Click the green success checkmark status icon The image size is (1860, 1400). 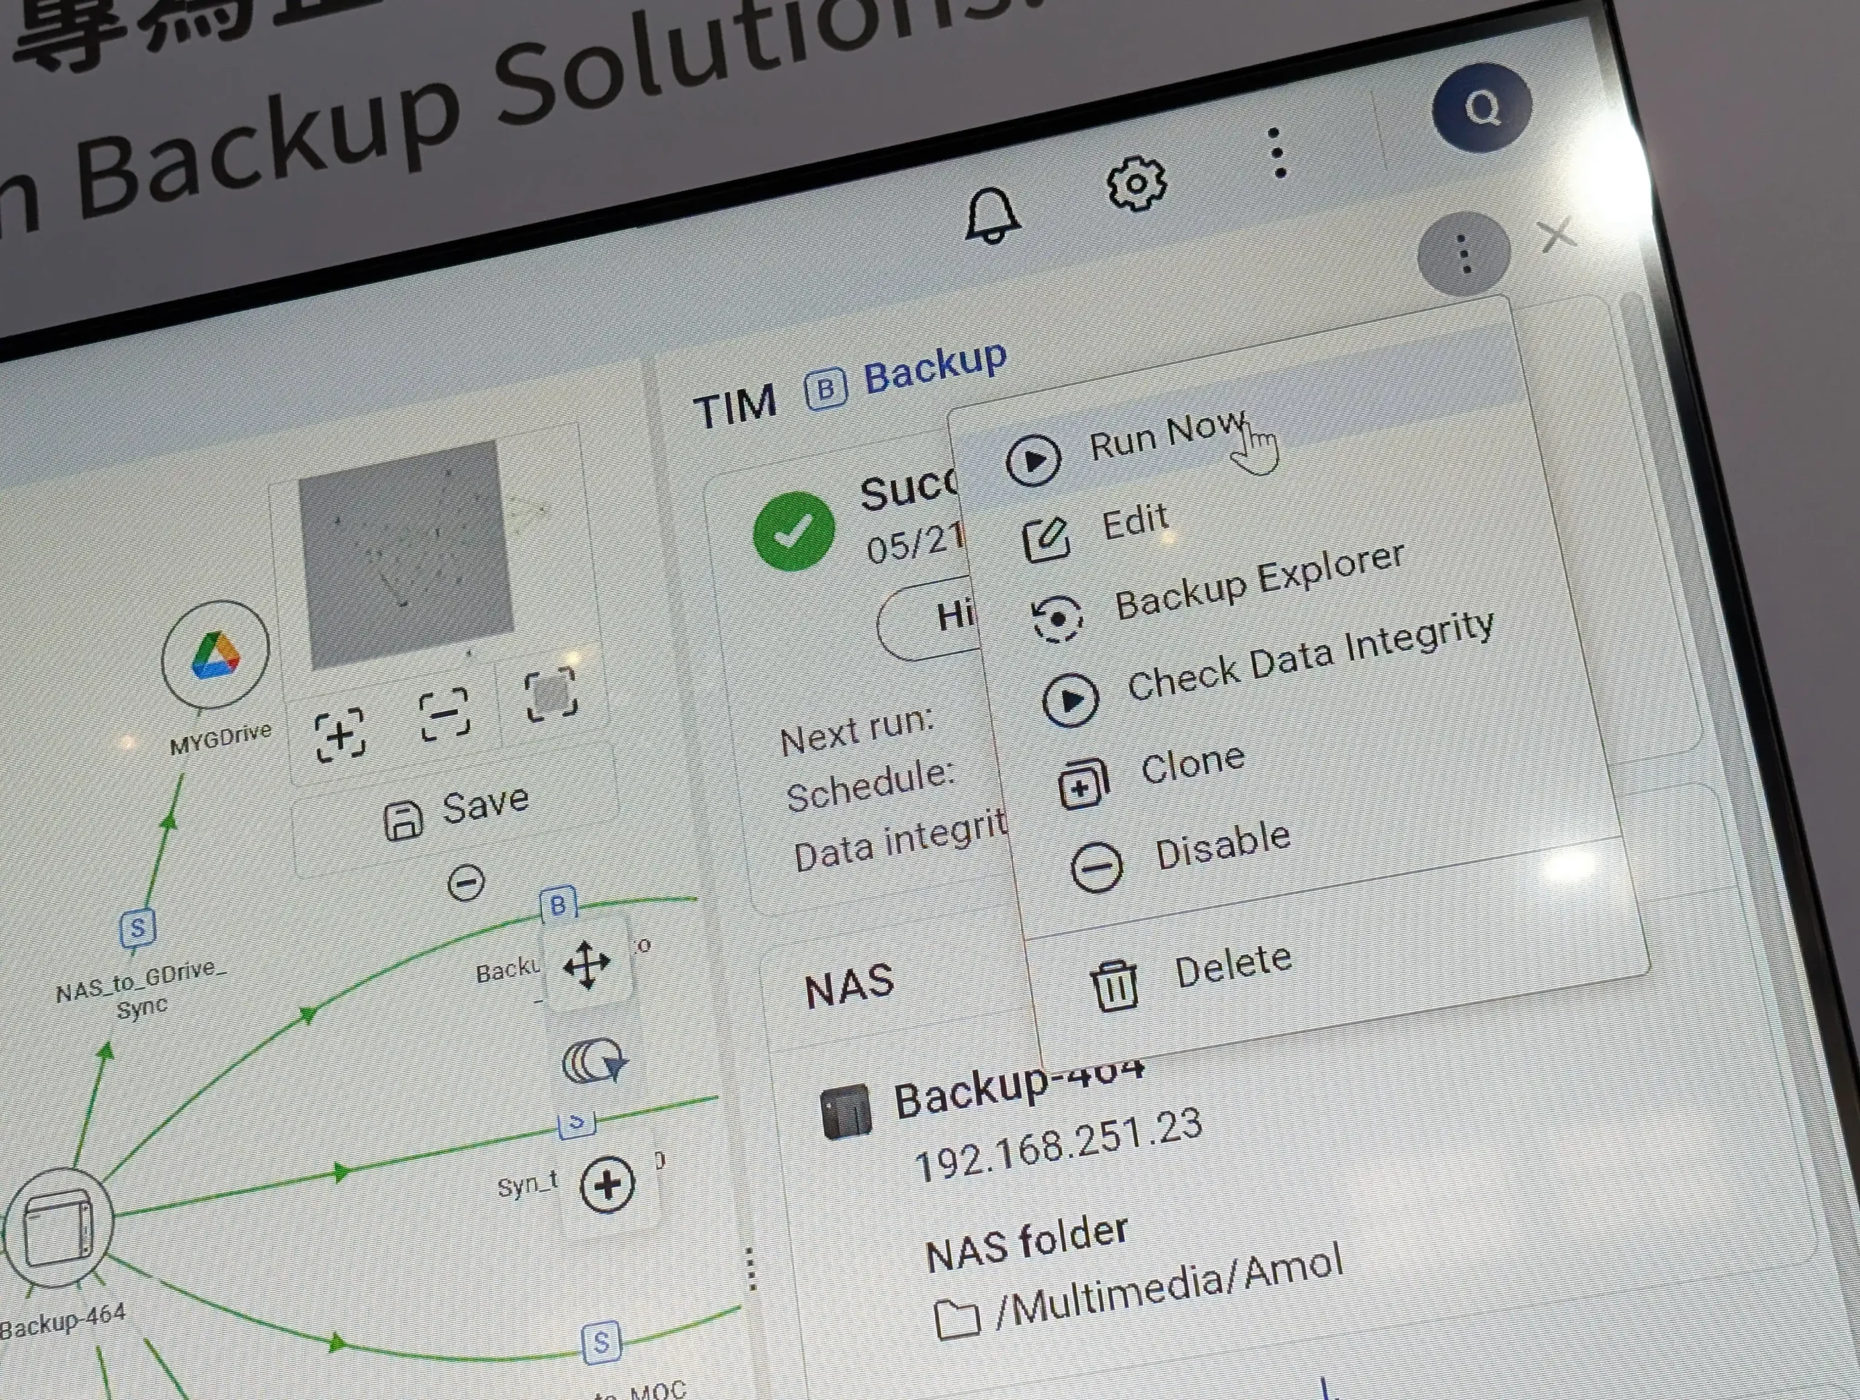[x=794, y=532]
